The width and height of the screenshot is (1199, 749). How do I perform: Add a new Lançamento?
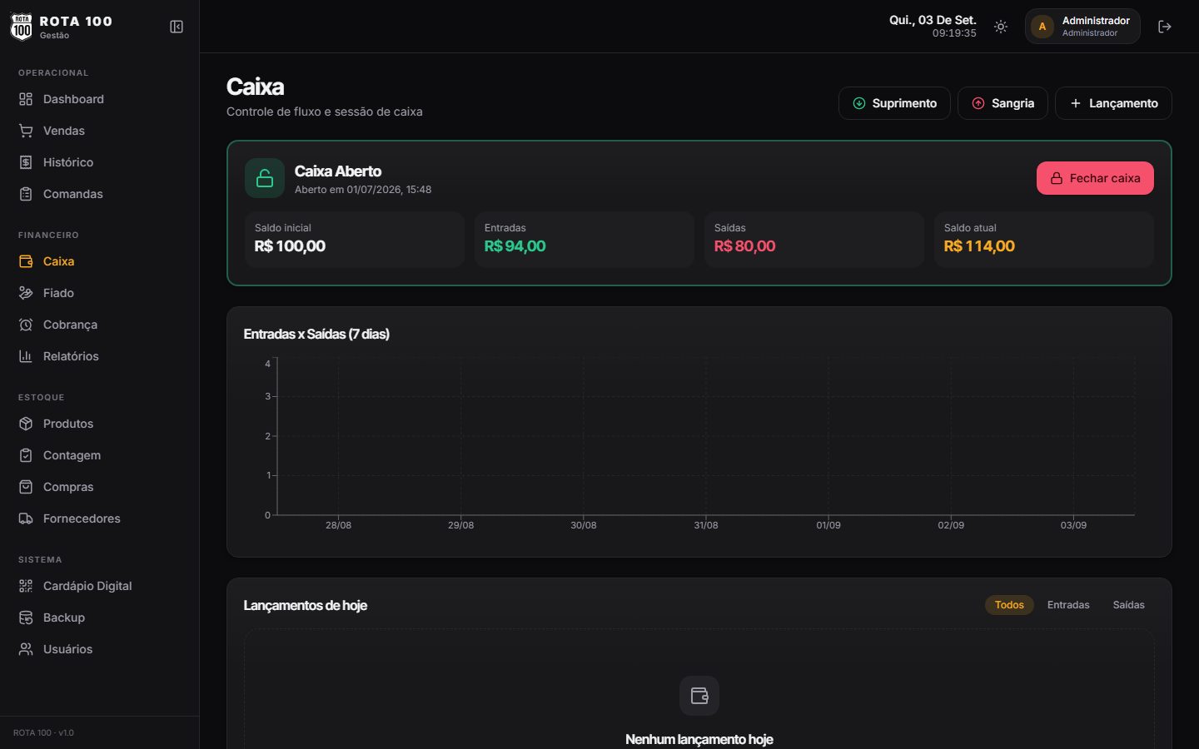(1113, 103)
